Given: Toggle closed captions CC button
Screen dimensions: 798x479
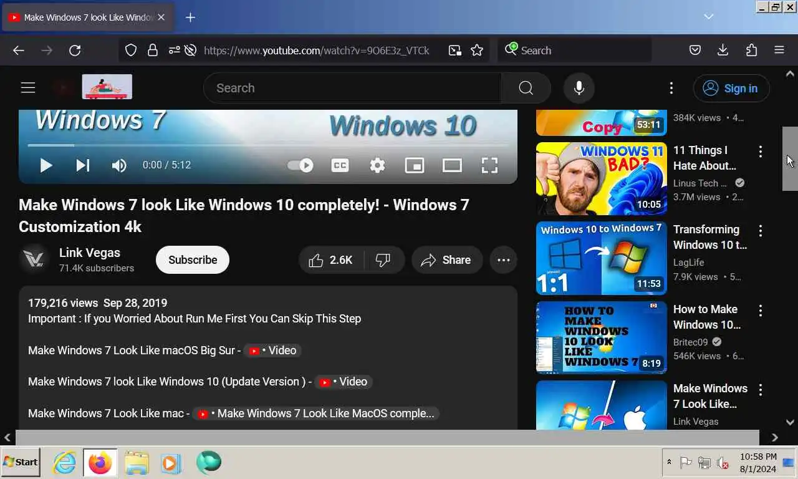Looking at the screenshot, I should (x=340, y=165).
